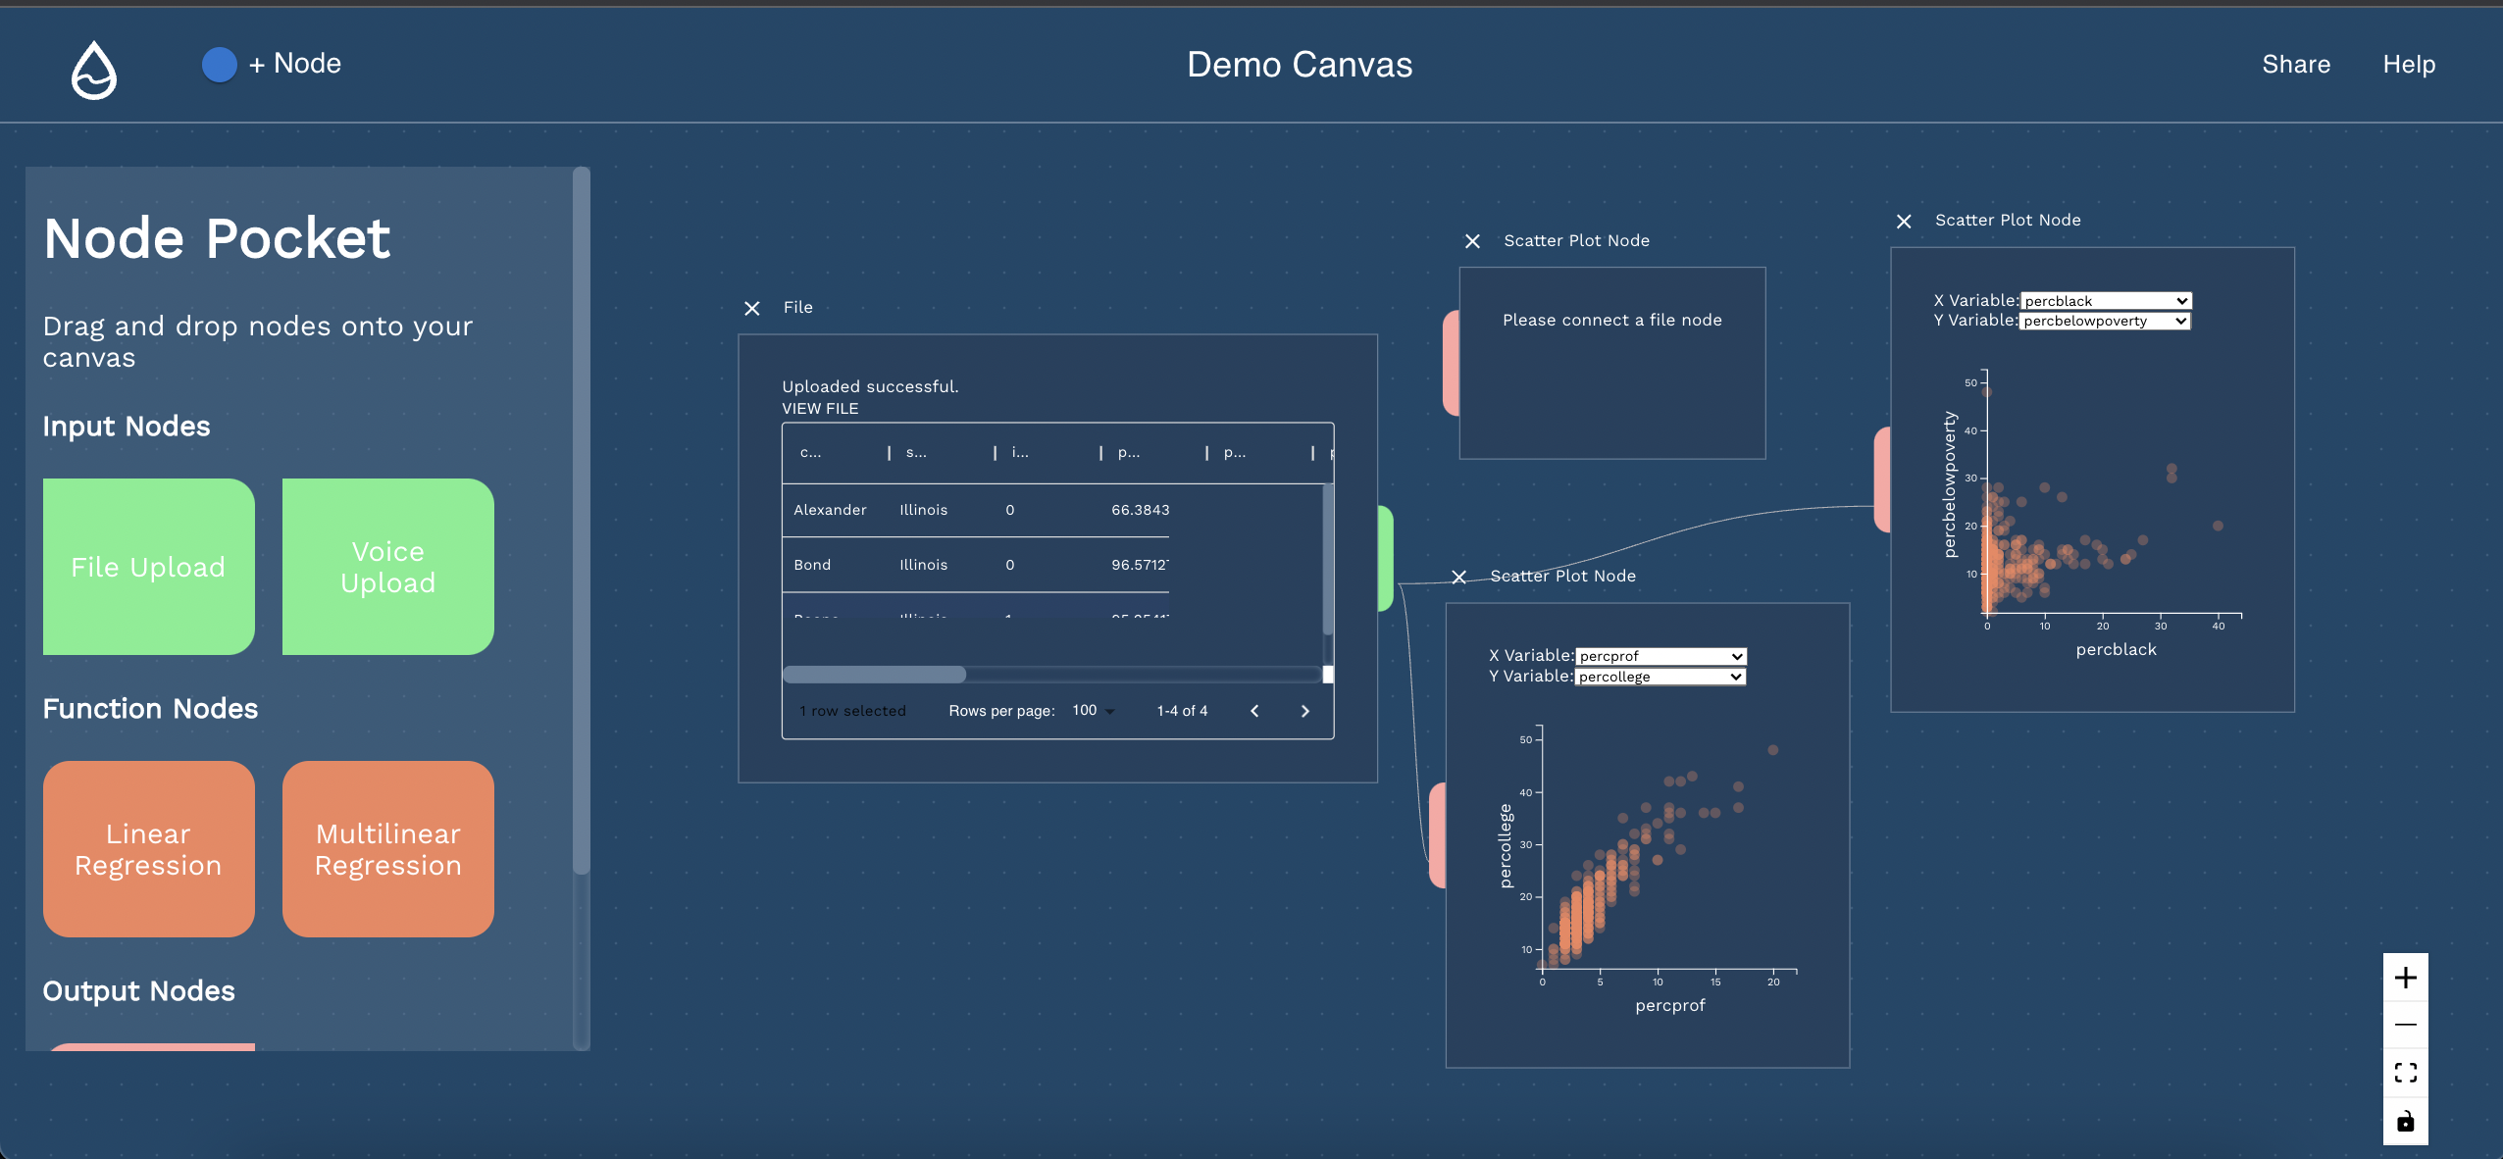This screenshot has height=1159, width=2503.
Task: Toggle the canvas interactivity lock
Action: [2405, 1121]
